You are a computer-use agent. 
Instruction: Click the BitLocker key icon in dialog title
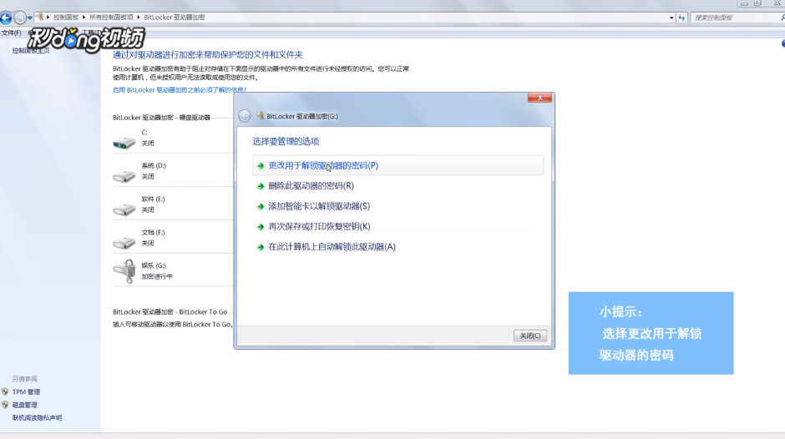coord(261,116)
